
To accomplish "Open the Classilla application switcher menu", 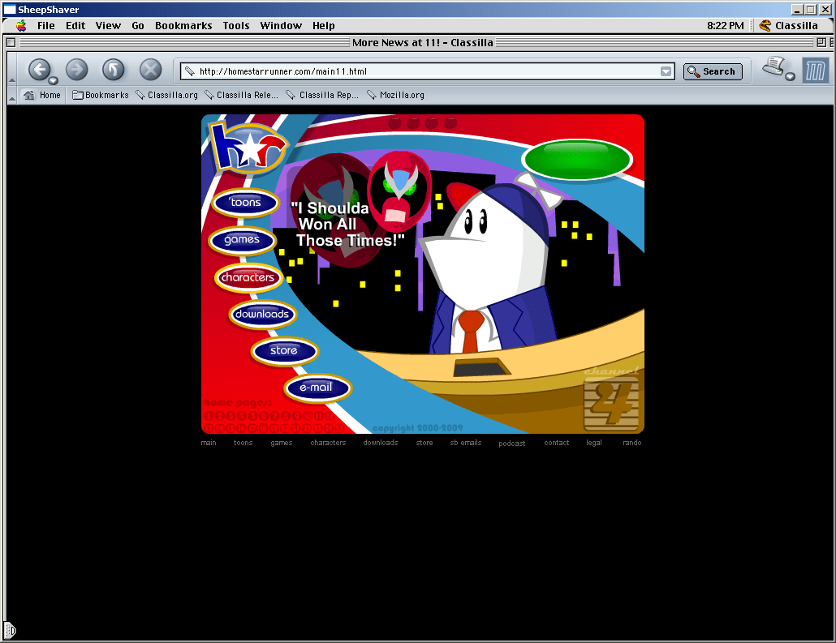I will [x=789, y=26].
